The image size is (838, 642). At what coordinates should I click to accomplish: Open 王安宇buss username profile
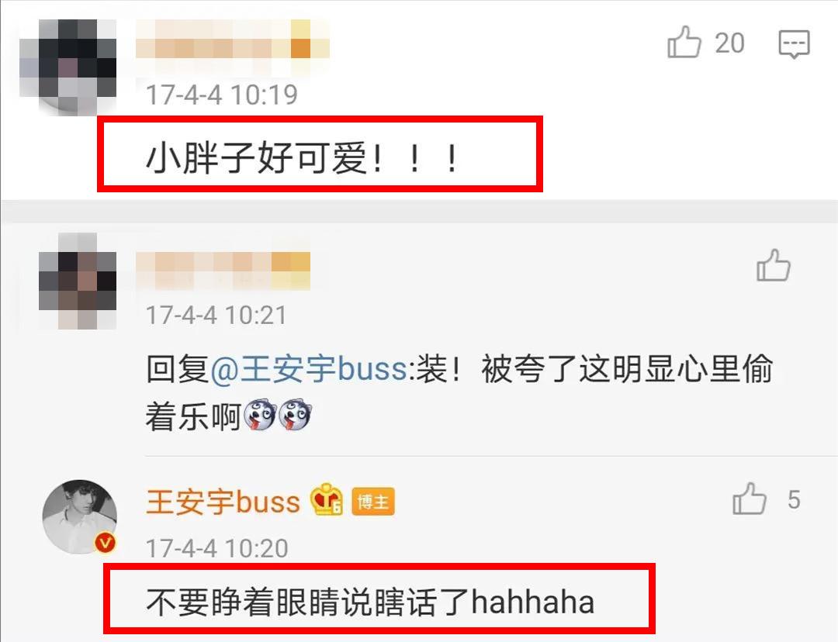click(223, 502)
